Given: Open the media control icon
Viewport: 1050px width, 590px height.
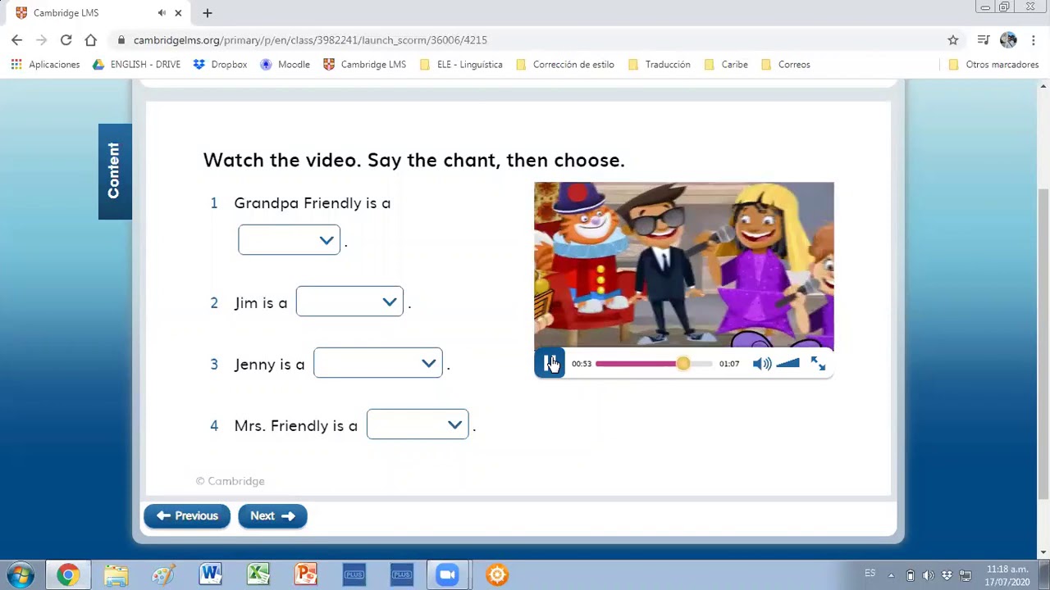Looking at the screenshot, I should pos(984,39).
